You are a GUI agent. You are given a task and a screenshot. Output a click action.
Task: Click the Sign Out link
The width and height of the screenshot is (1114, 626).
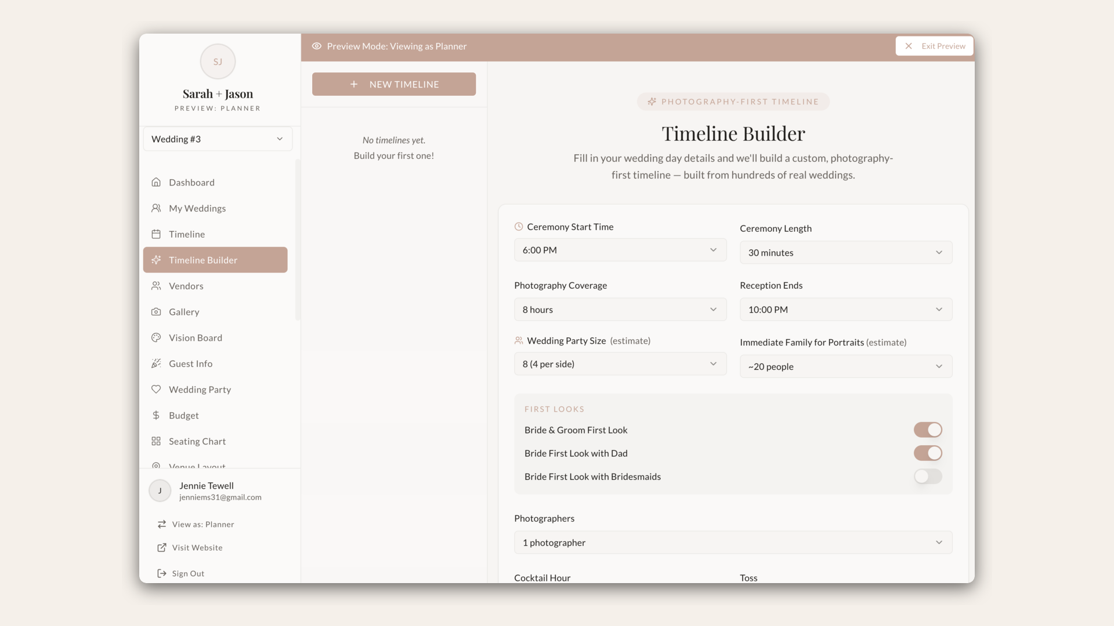pos(180,573)
